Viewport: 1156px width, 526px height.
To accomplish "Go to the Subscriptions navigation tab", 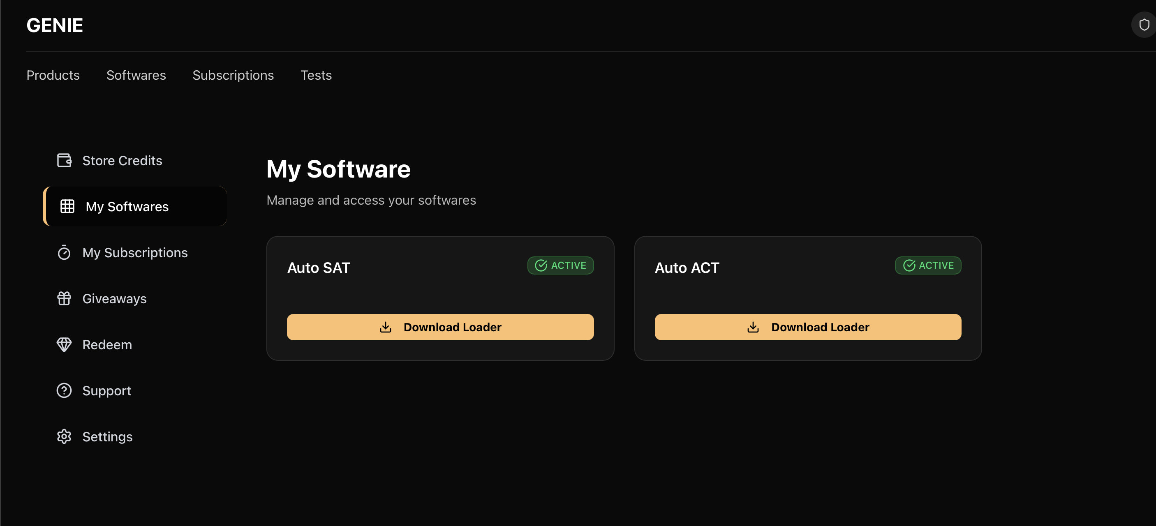I will 233,75.
